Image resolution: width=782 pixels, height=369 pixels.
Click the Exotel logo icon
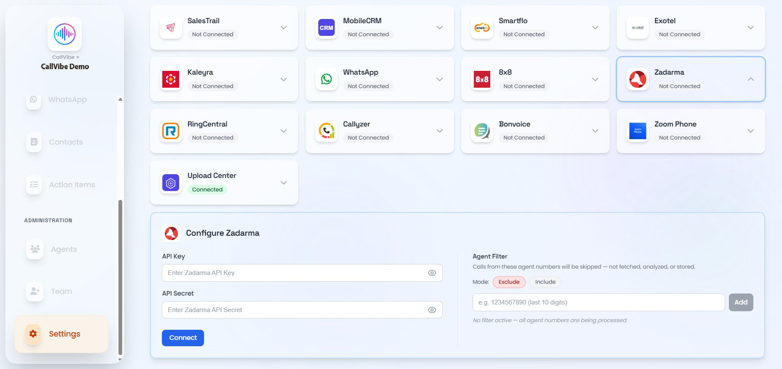pyautogui.click(x=637, y=28)
